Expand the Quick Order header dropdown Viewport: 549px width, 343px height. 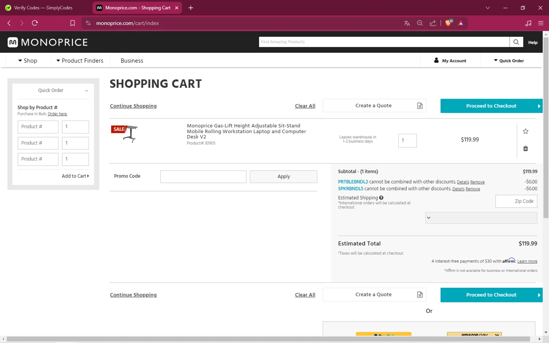509,61
